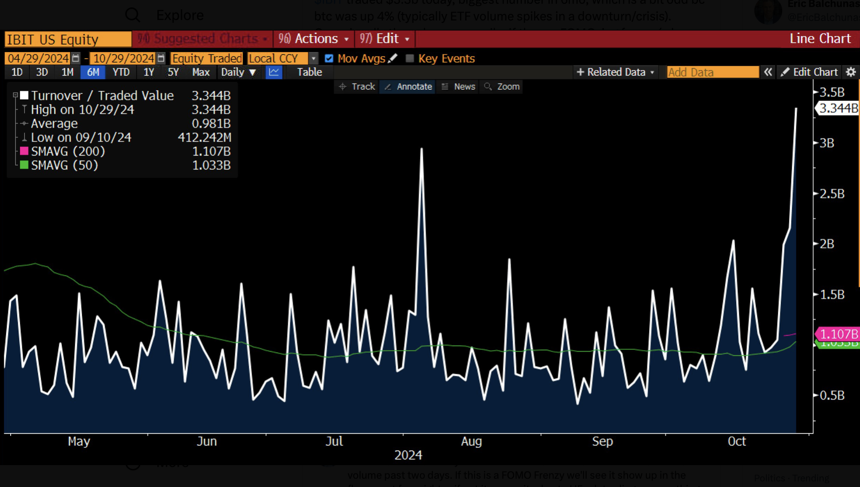Click the double-arrow collapse panel icon
The height and width of the screenshot is (487, 860).
(768, 72)
